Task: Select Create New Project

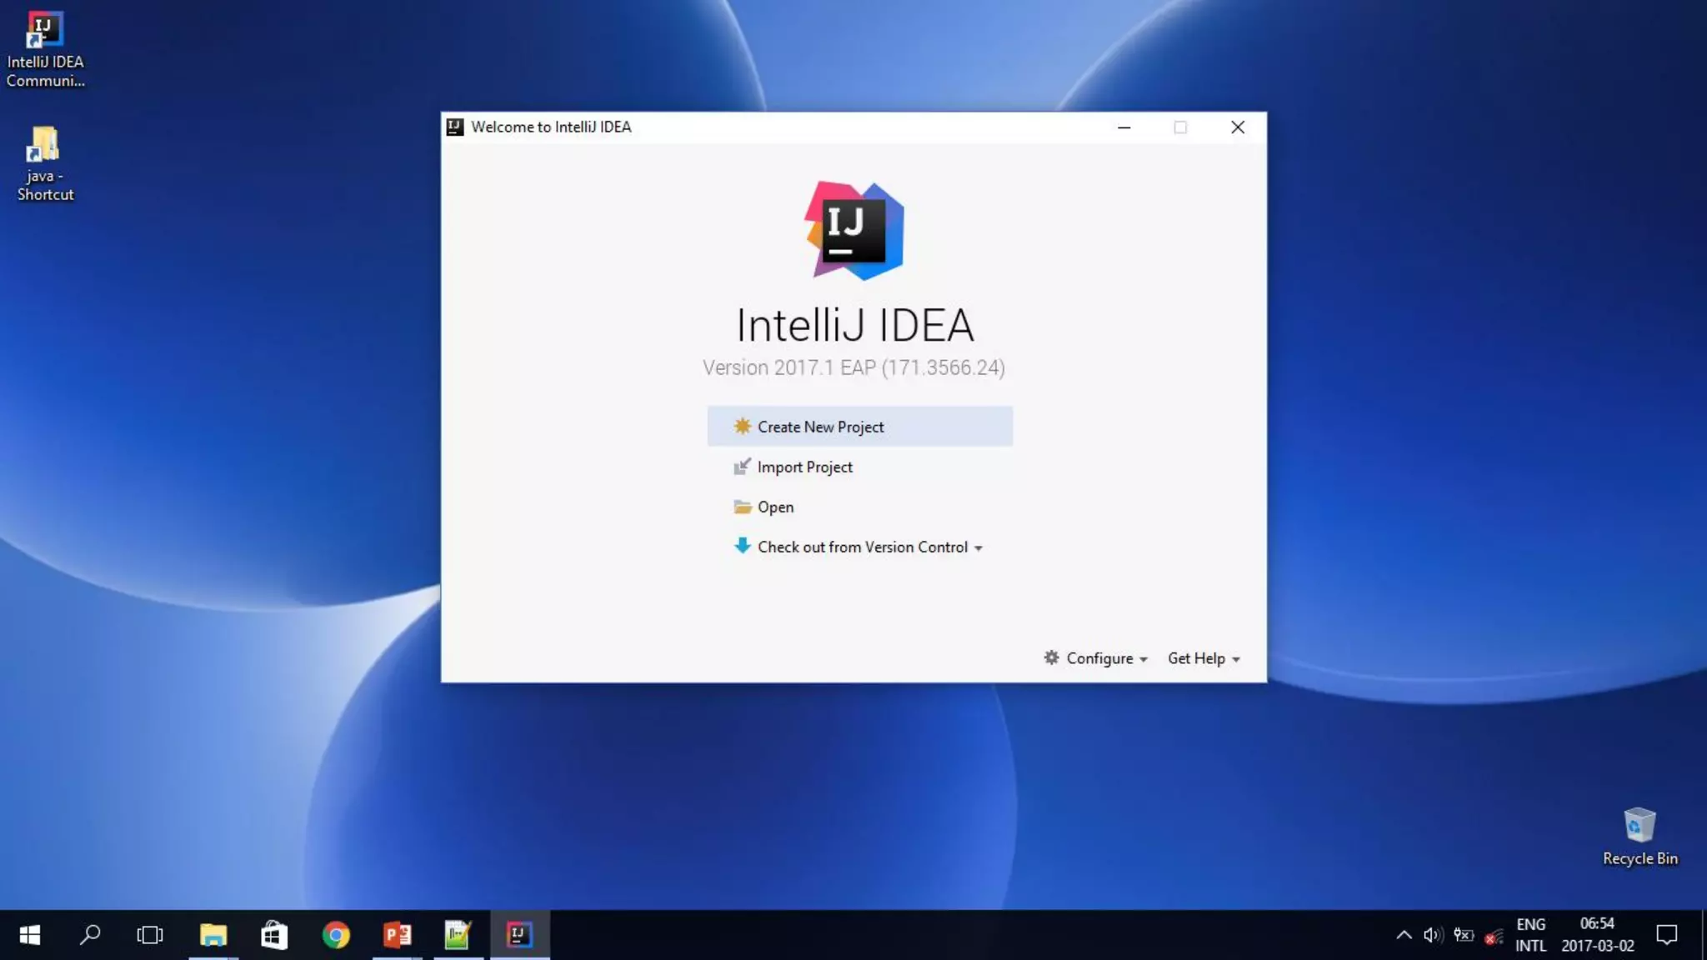Action: tap(820, 427)
